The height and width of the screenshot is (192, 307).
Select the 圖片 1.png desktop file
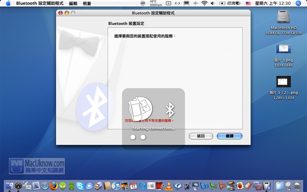point(283,49)
